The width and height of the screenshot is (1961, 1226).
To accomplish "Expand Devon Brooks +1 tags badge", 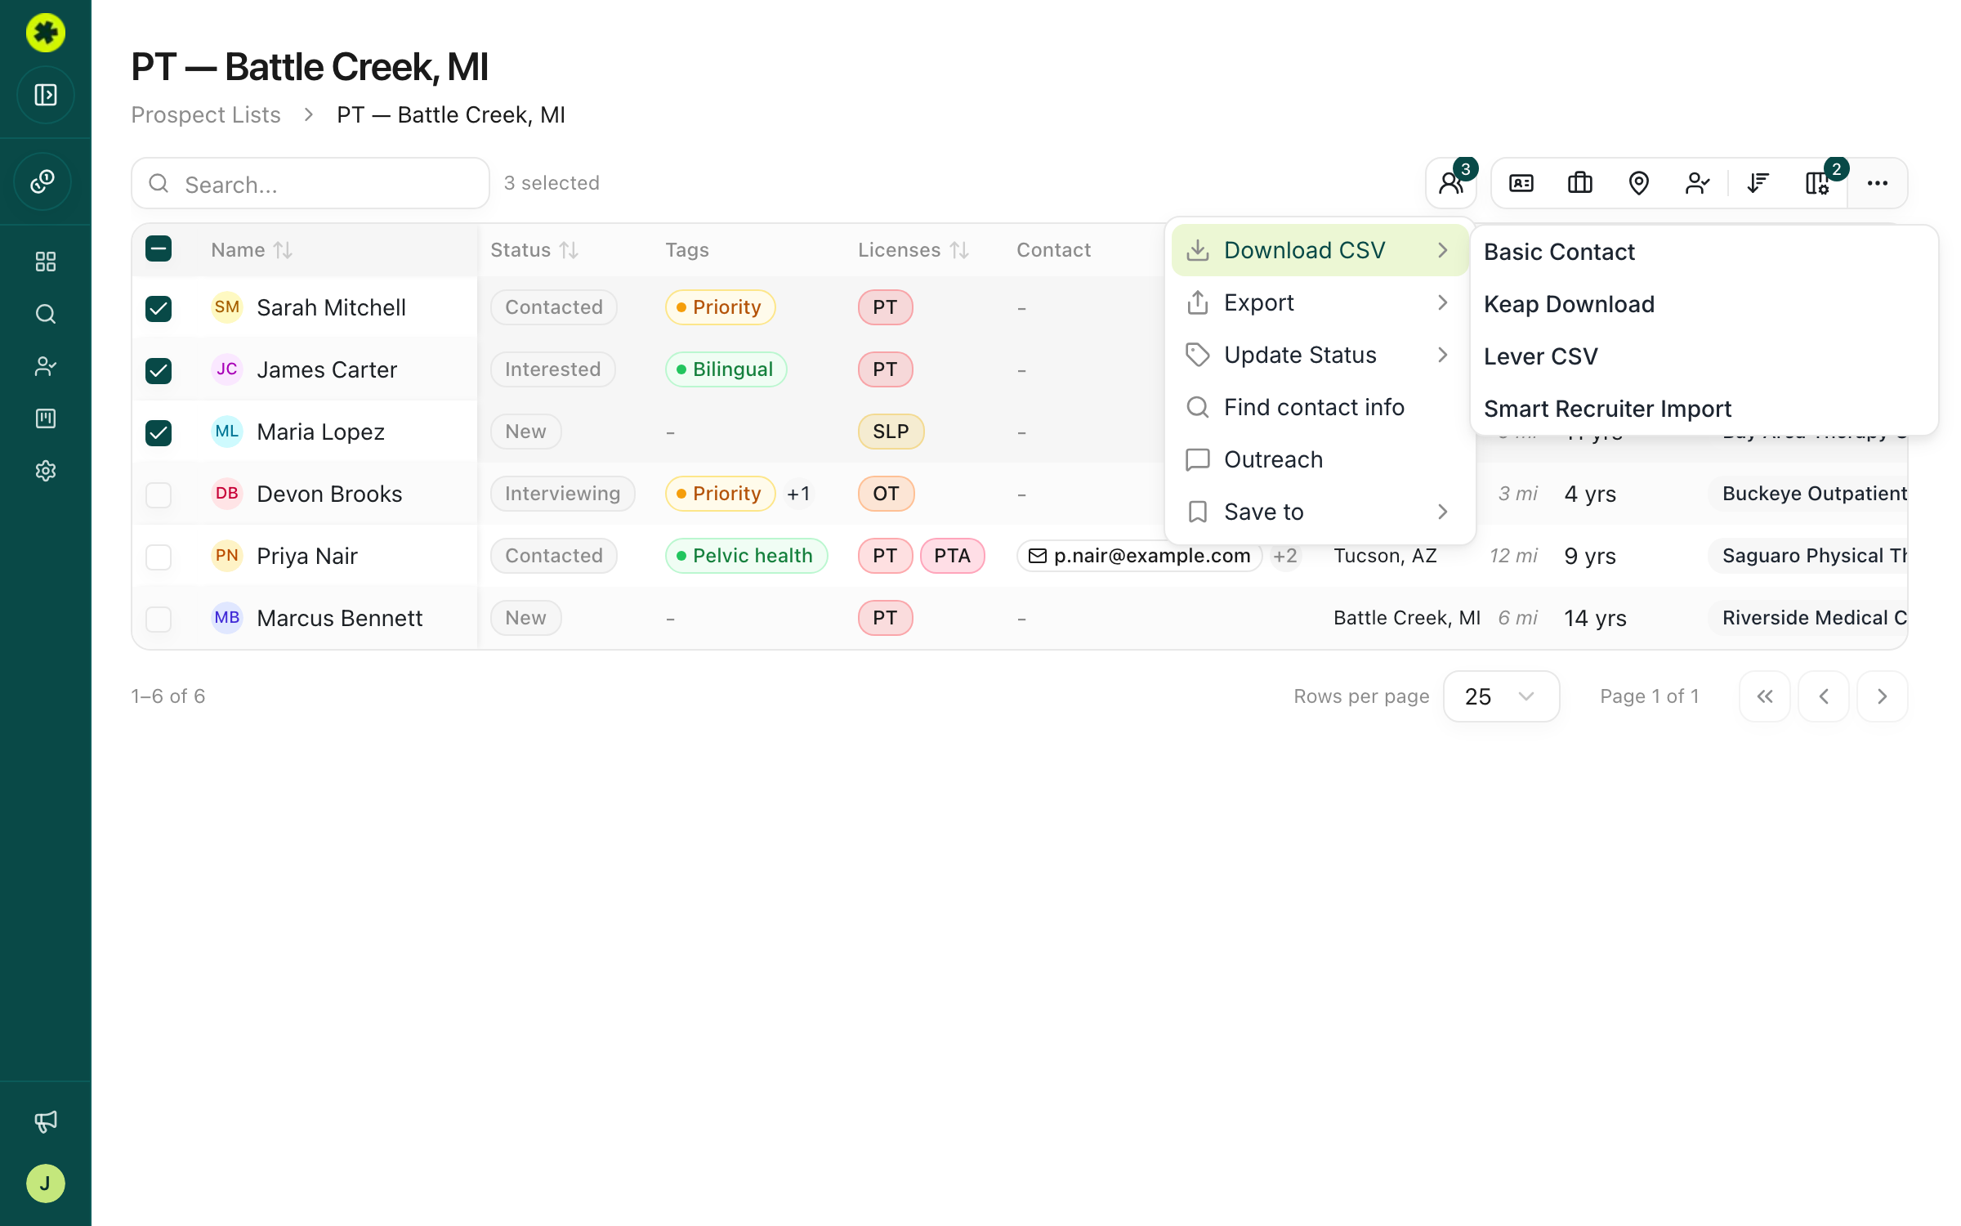I will click(x=798, y=494).
